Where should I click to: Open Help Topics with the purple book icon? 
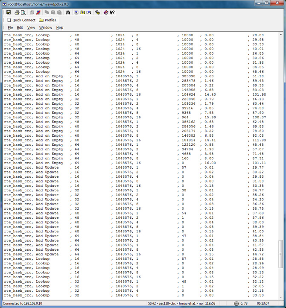106,12
